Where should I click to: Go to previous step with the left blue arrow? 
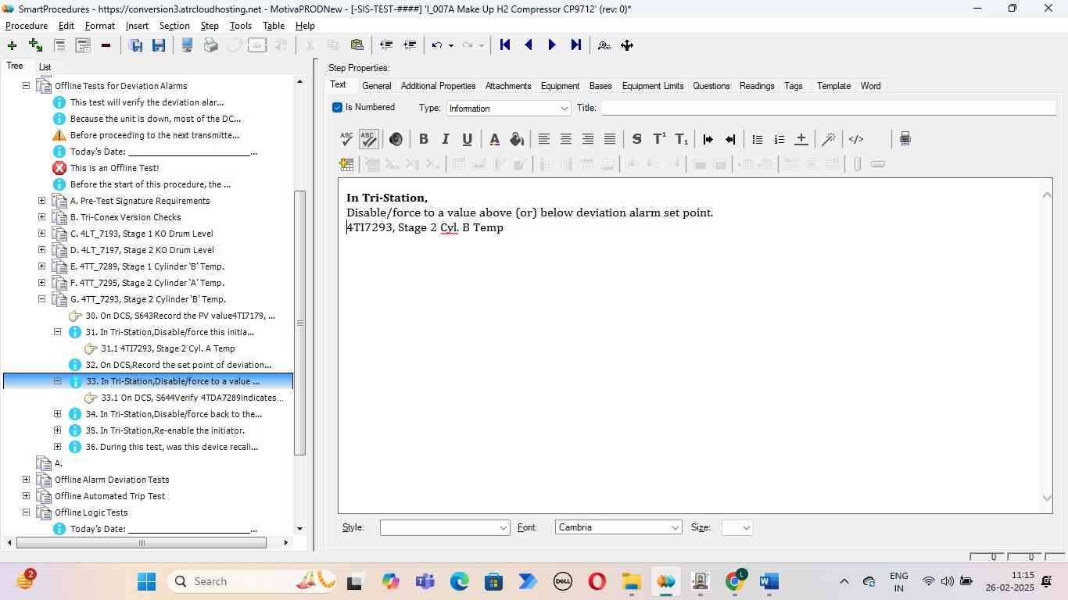click(x=529, y=45)
